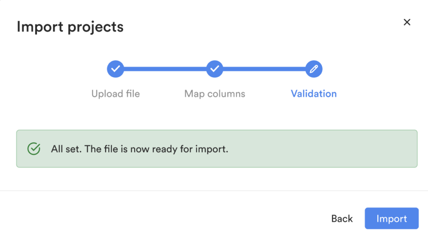Image resolution: width=428 pixels, height=244 pixels.
Task: Click the white checkmark inside the second step circle
Action: pyautogui.click(x=214, y=68)
